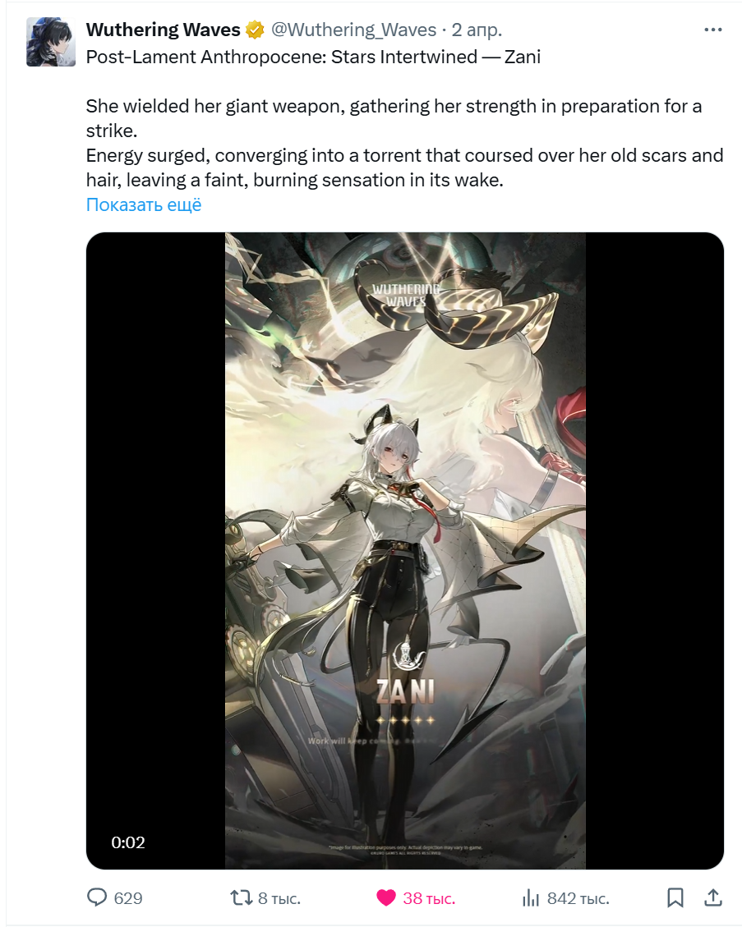Click the reply speech bubble icon

(x=96, y=897)
